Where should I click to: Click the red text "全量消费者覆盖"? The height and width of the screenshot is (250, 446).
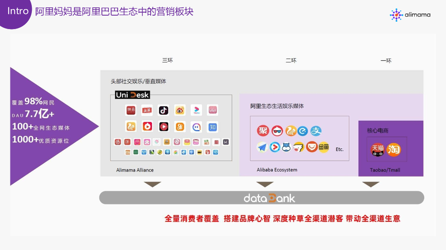pos(192,219)
